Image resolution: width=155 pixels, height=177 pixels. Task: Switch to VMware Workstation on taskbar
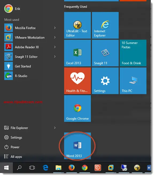[x=111, y=168]
